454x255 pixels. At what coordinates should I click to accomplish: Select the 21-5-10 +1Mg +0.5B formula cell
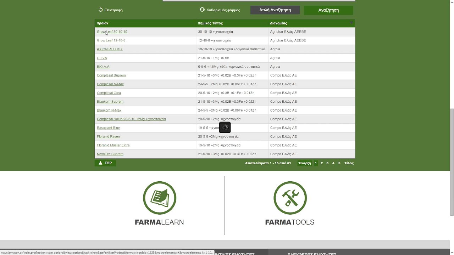[x=232, y=58]
